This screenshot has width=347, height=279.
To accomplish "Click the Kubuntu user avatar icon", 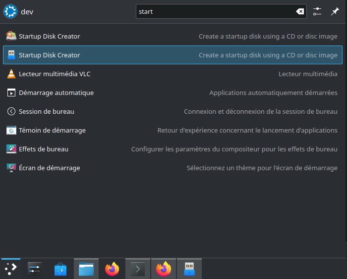I will point(10,11).
